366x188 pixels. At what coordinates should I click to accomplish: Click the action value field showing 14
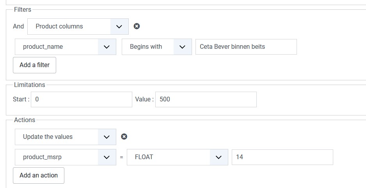point(282,157)
